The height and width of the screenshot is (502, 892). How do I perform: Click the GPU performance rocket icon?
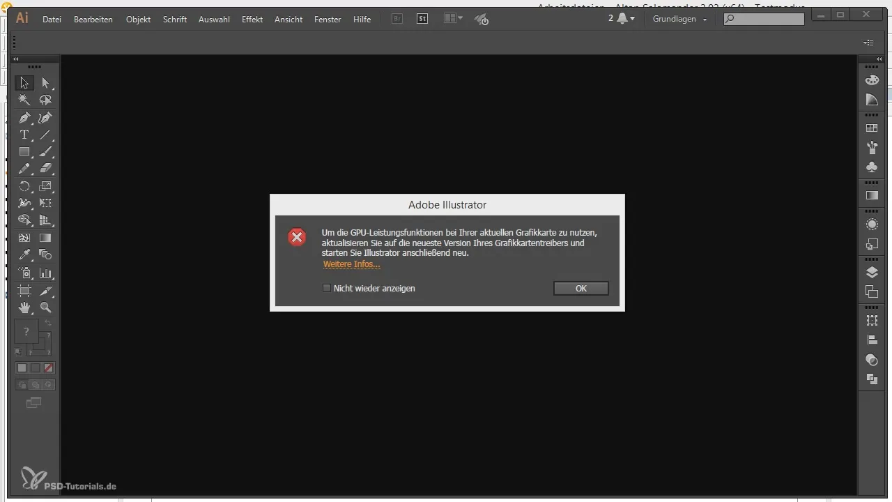pos(482,20)
